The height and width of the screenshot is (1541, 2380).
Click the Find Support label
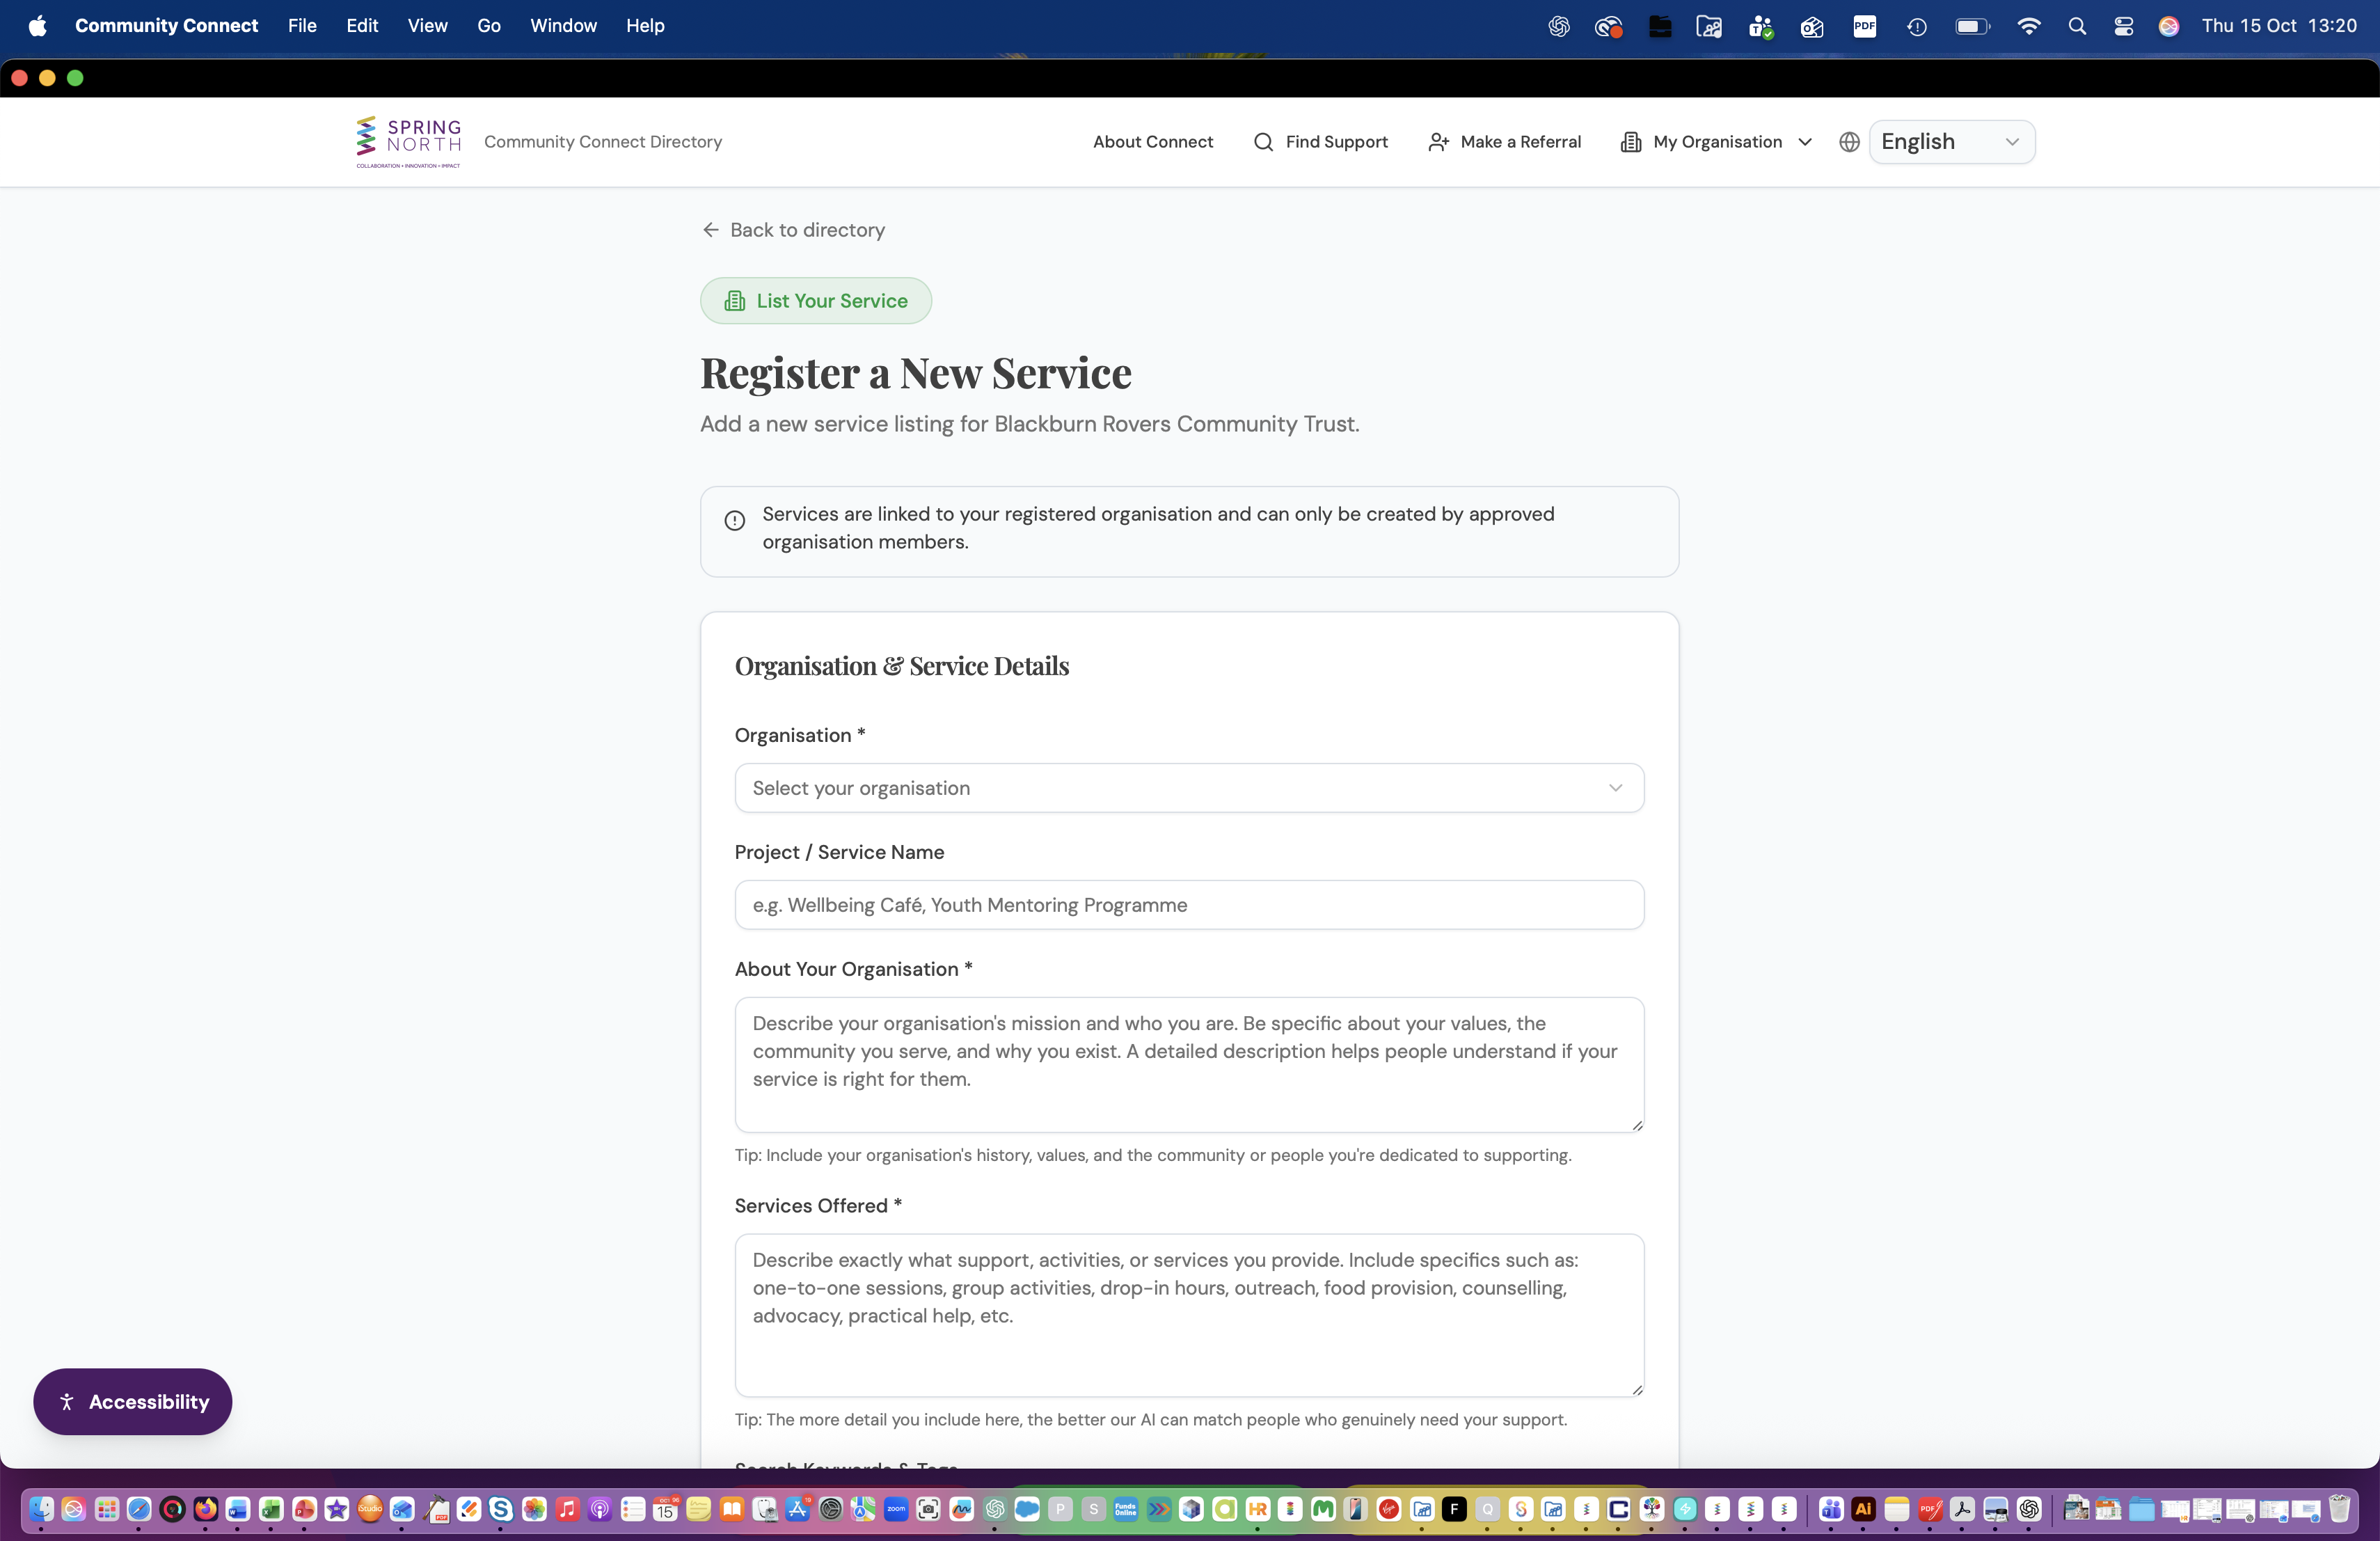[1336, 142]
